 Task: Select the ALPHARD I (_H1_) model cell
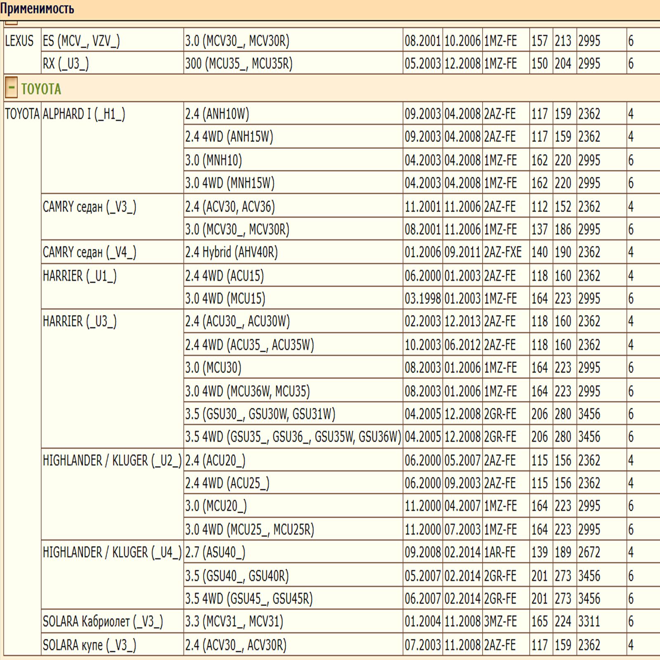[84, 114]
